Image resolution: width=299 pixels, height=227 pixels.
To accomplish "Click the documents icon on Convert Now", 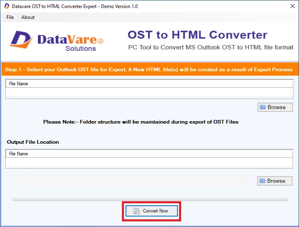I will pos(136,211).
